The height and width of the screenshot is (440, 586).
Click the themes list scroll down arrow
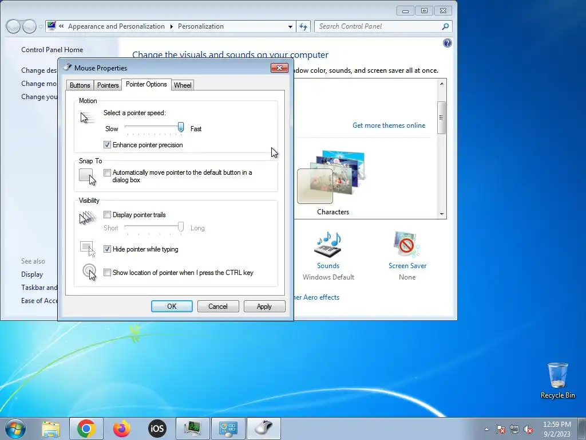442,214
